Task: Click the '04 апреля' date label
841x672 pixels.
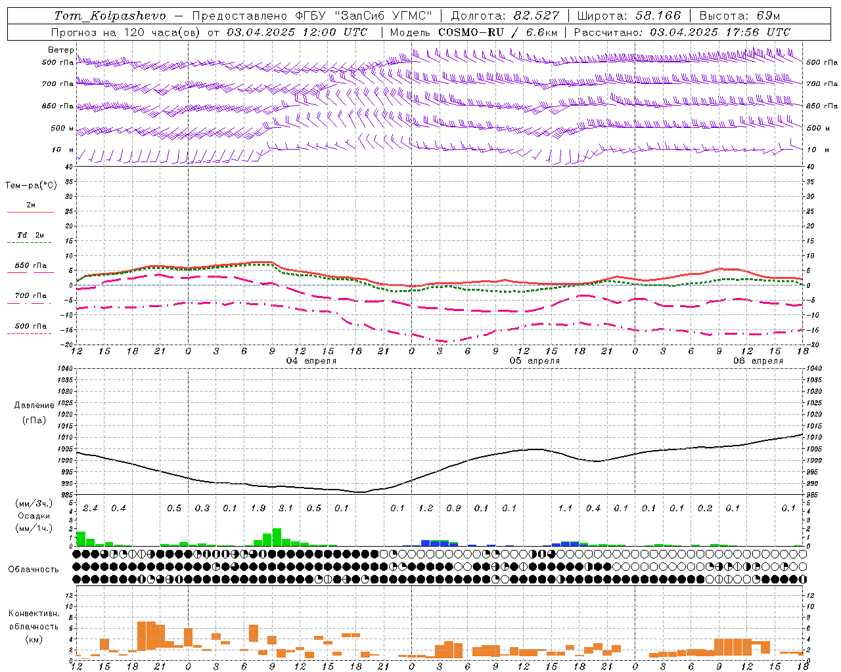Action: click(311, 361)
